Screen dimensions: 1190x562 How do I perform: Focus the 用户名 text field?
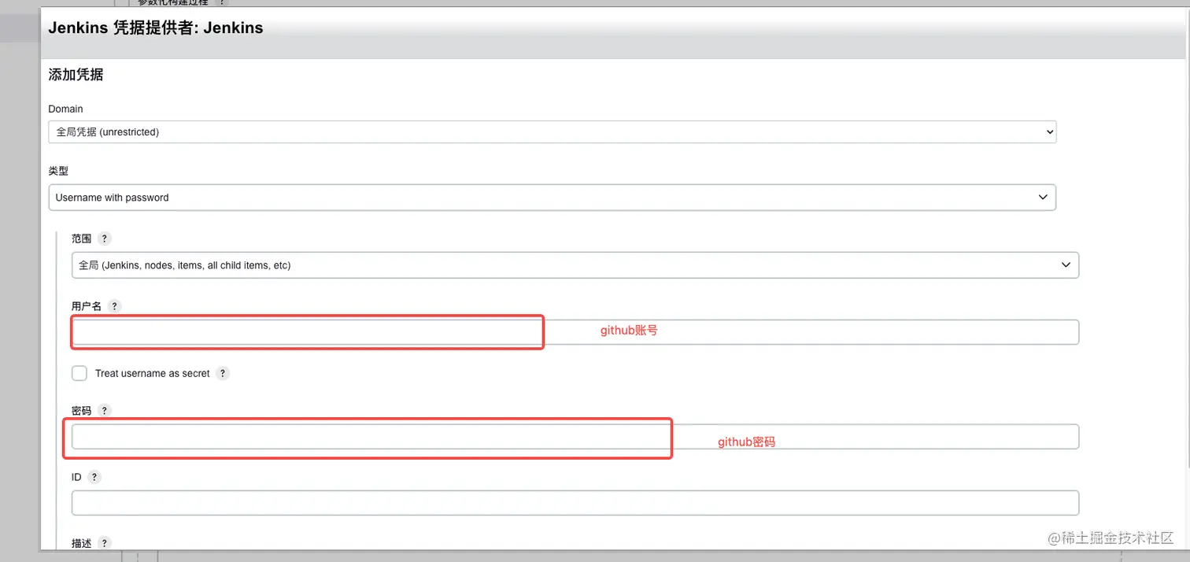tap(575, 332)
